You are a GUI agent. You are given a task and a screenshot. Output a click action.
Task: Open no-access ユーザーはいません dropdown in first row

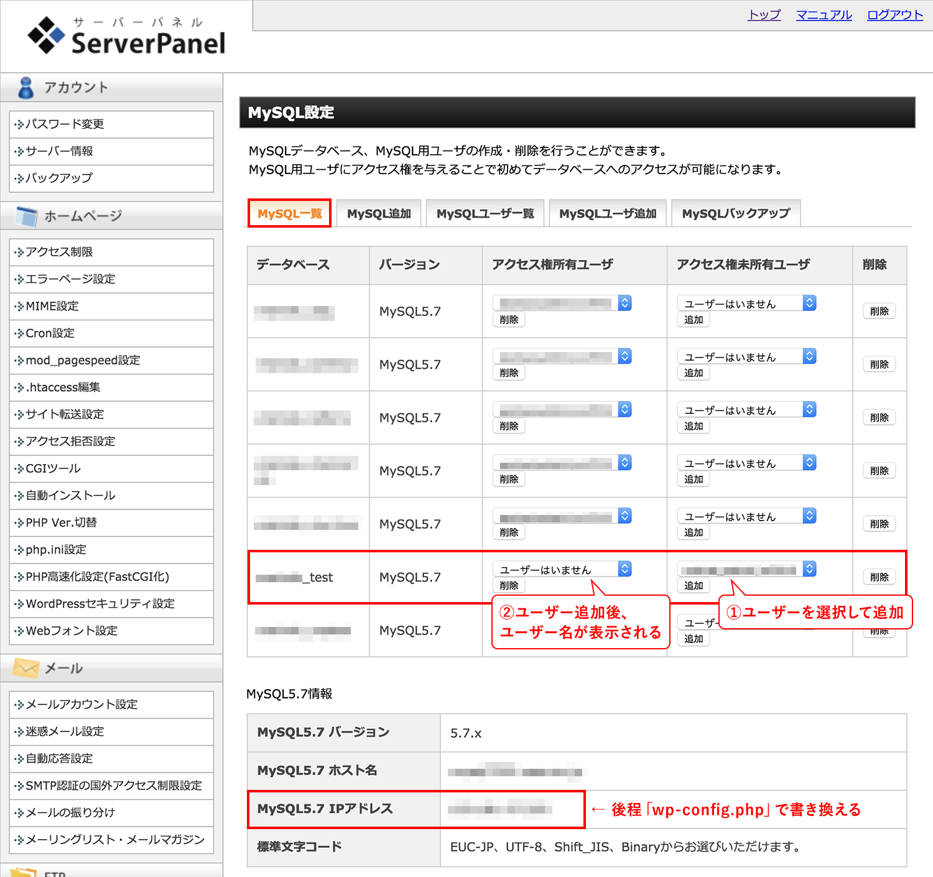tap(747, 303)
